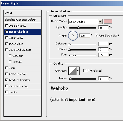The image size is (123, 121).
Task: Select the Inner Glow style row
Action: [x=22, y=44]
